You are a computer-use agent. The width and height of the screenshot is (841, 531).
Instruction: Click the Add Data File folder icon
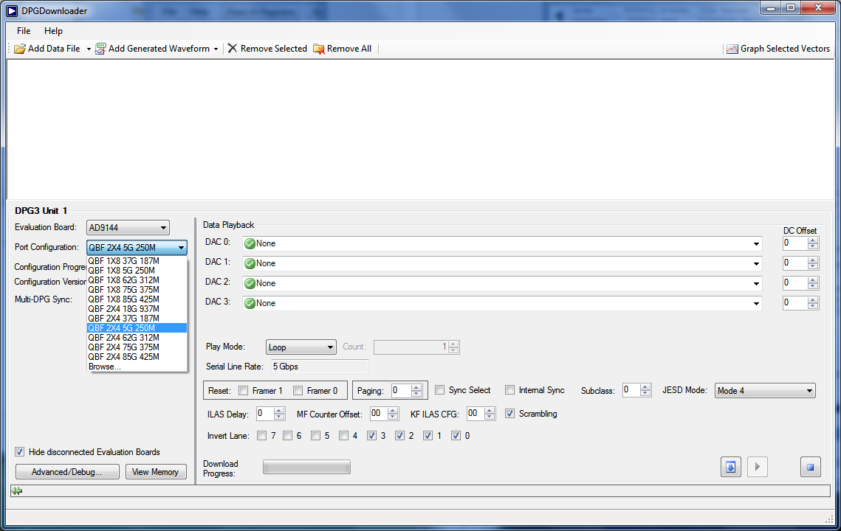(20, 49)
